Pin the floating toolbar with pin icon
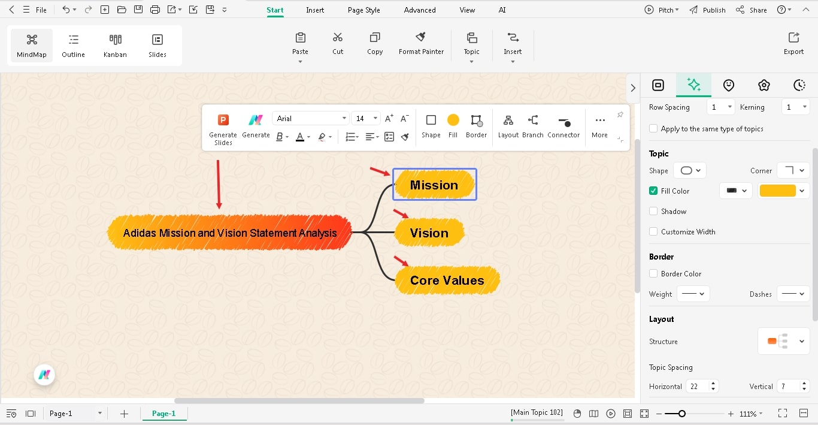Screen dimensions: 818x425 pyautogui.click(x=620, y=114)
